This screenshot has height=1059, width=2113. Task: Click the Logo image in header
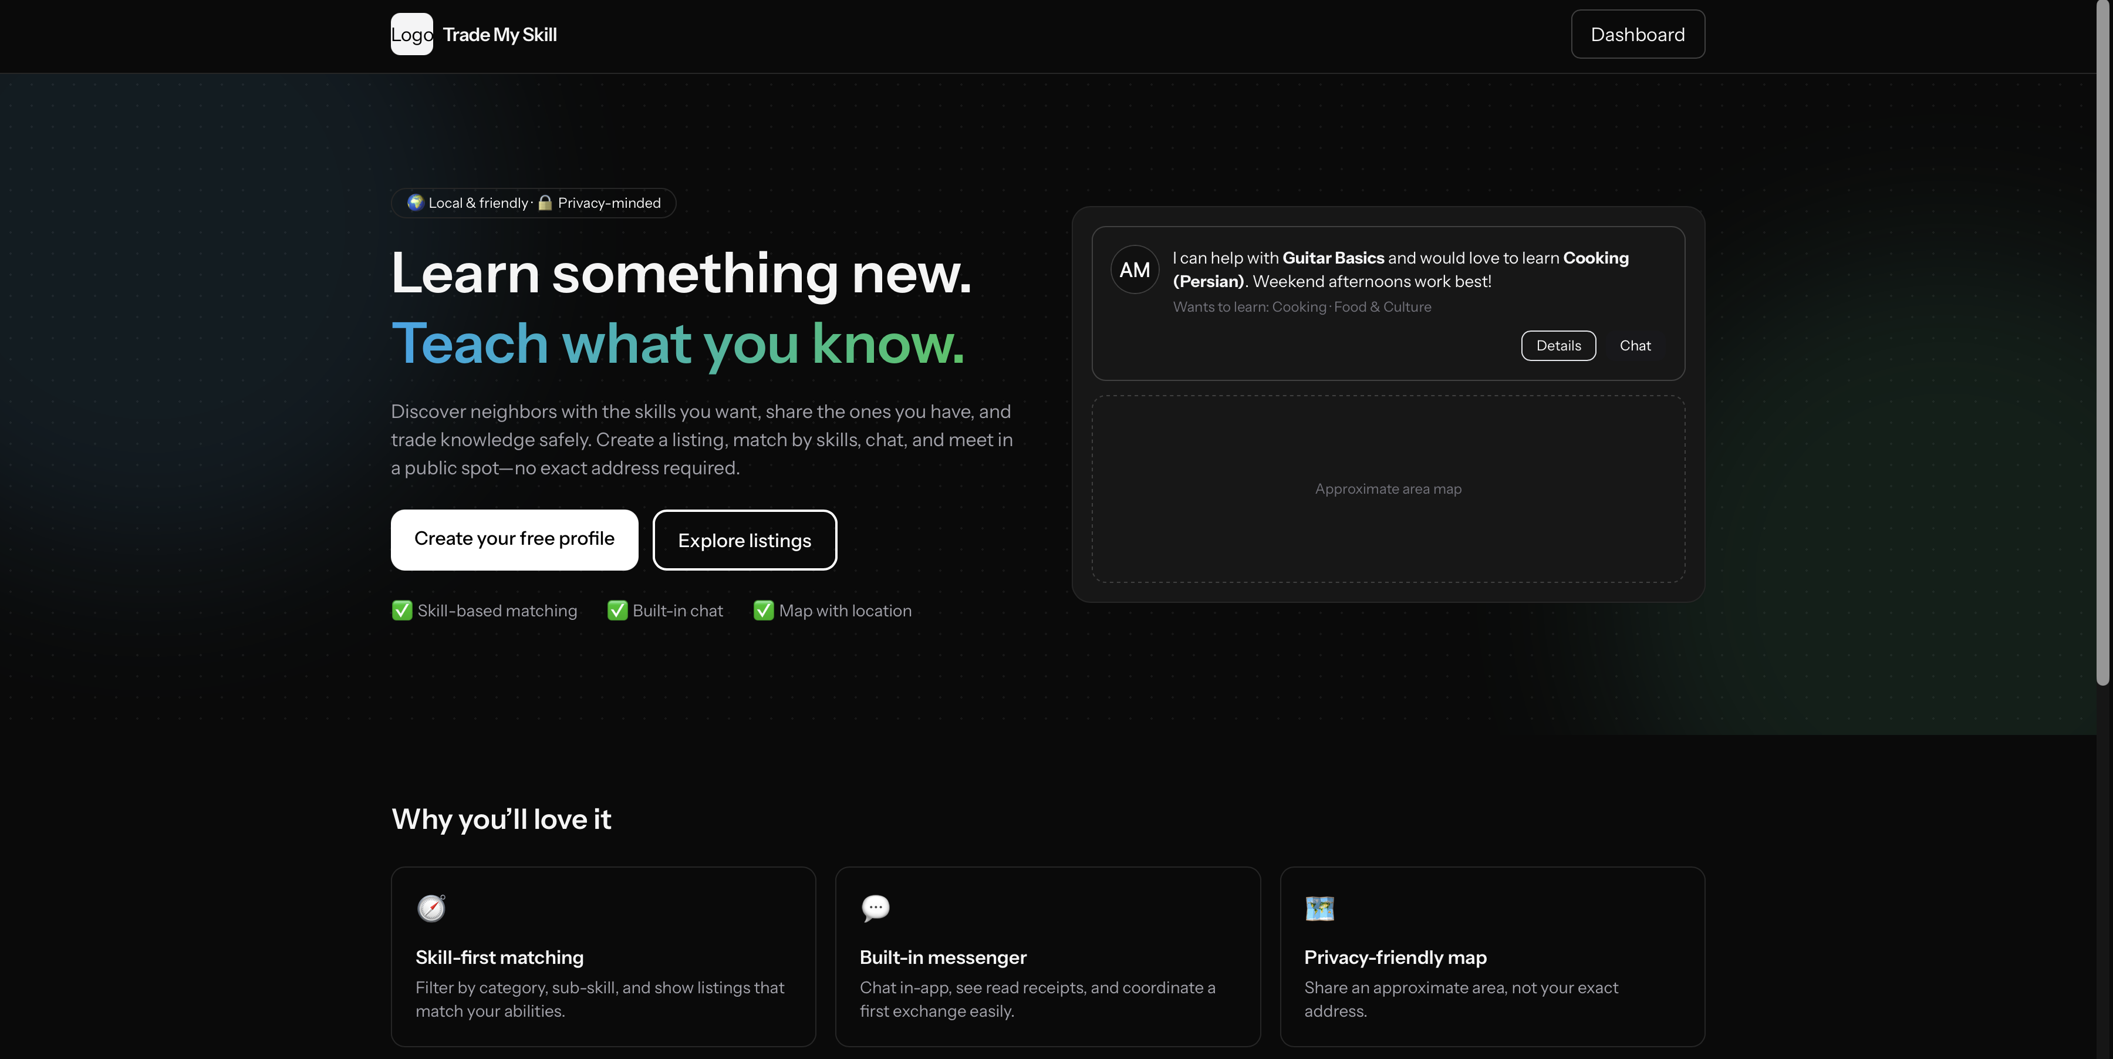tap(411, 35)
